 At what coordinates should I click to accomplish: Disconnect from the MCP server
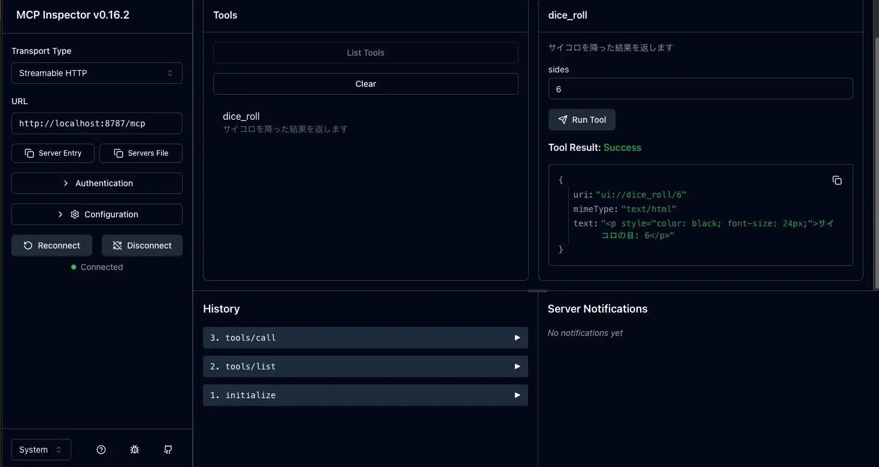(142, 245)
